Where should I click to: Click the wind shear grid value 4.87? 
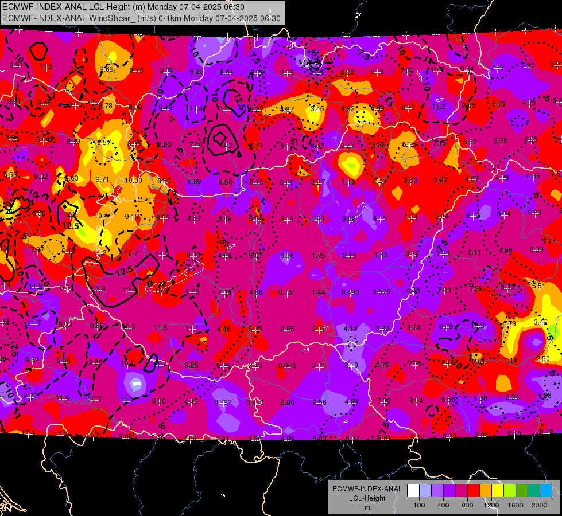[x=287, y=109]
